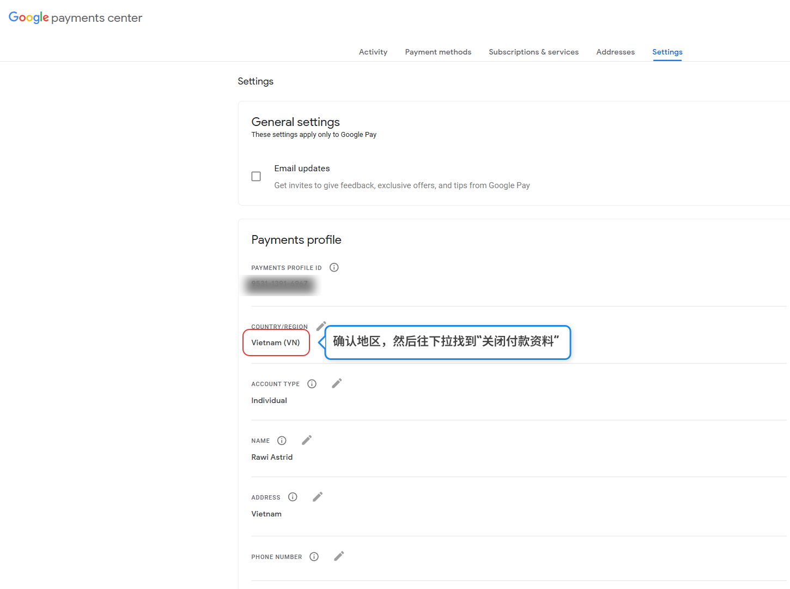
Task: Edit the Phone Number pencil icon
Action: click(x=339, y=556)
